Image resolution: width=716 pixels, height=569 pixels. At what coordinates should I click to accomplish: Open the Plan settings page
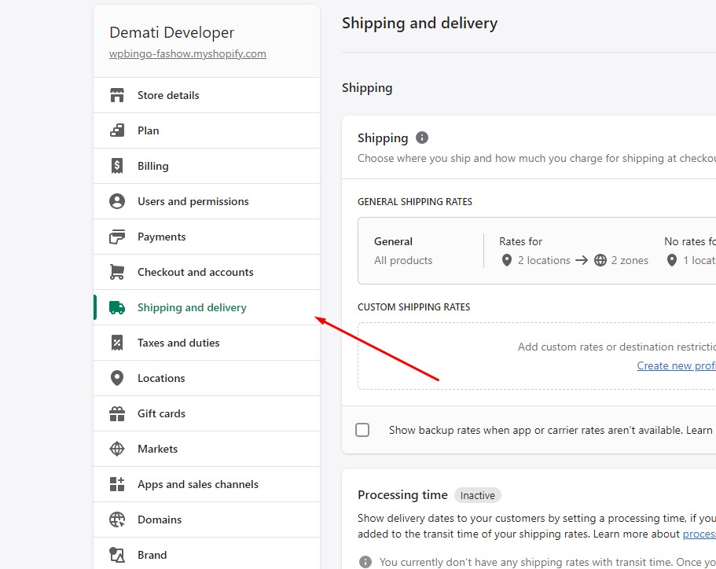148,130
